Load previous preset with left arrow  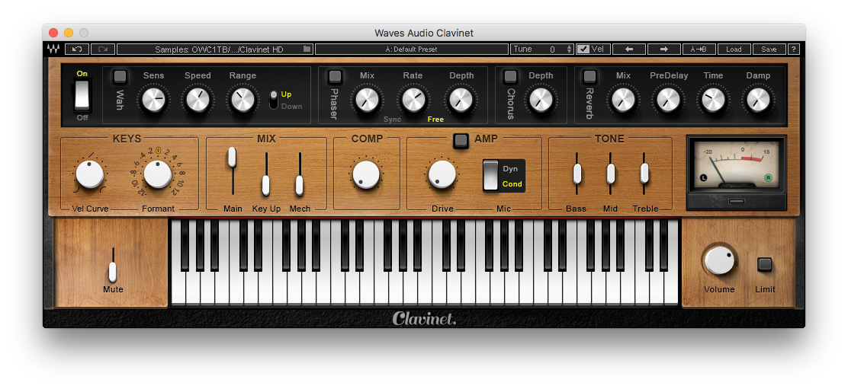coord(629,49)
